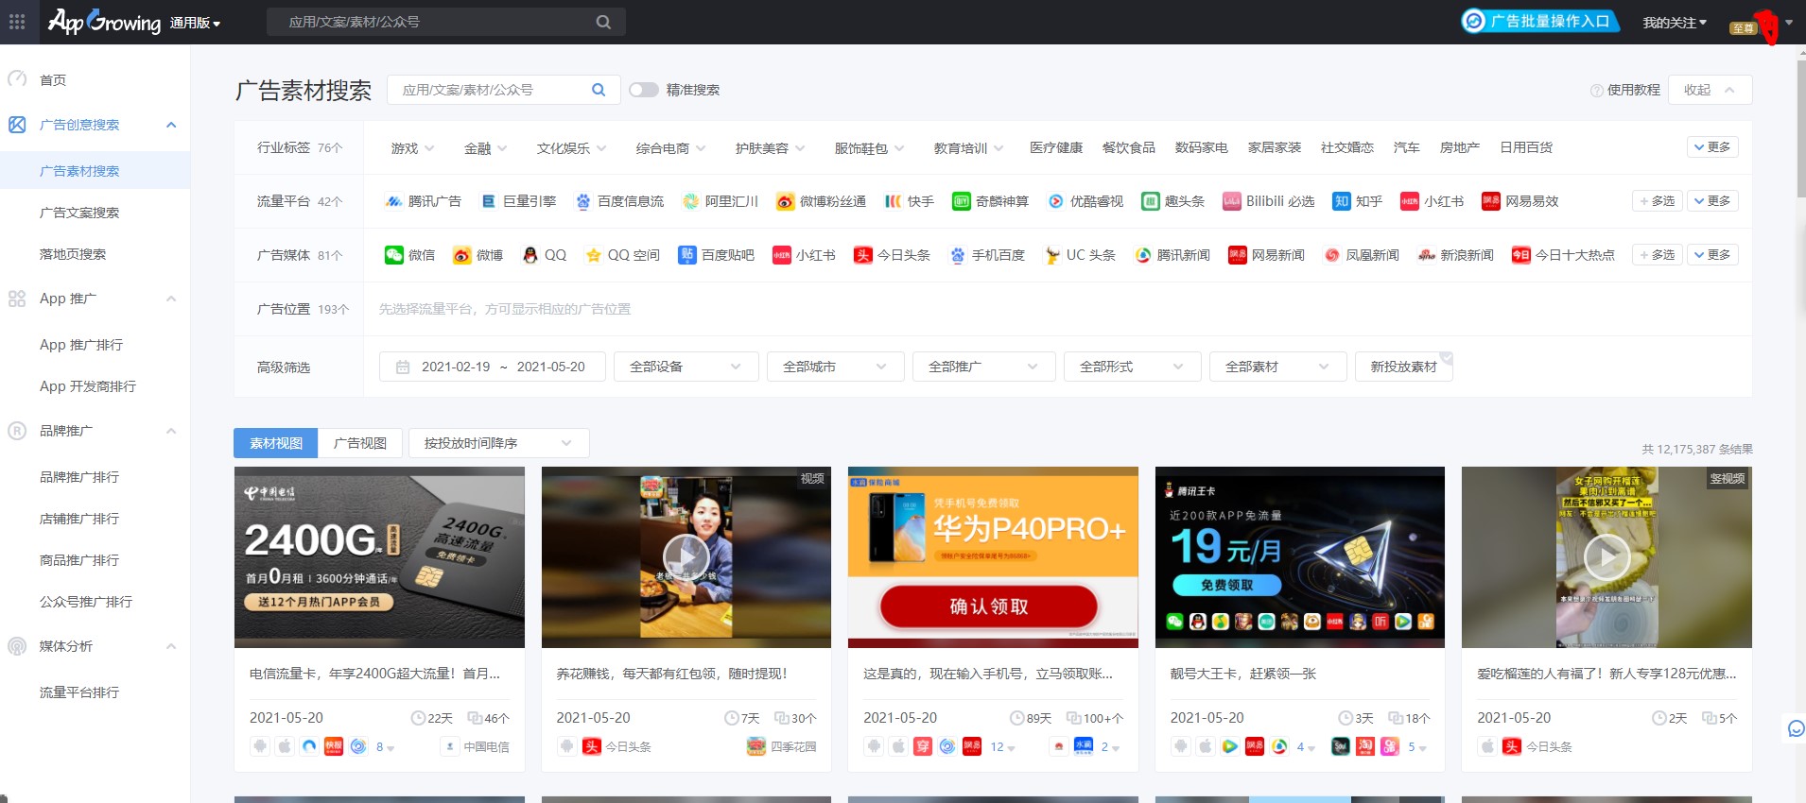Open the 全部形式 dropdown

[x=1133, y=367]
